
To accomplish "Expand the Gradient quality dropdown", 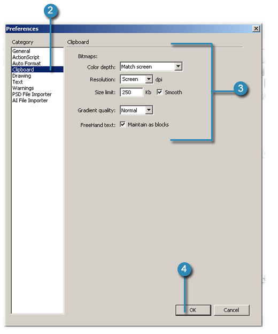I will (149, 110).
